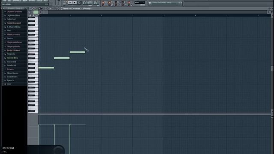Click the Piano roll vertical scrollbar thumb

[x=272, y=68]
